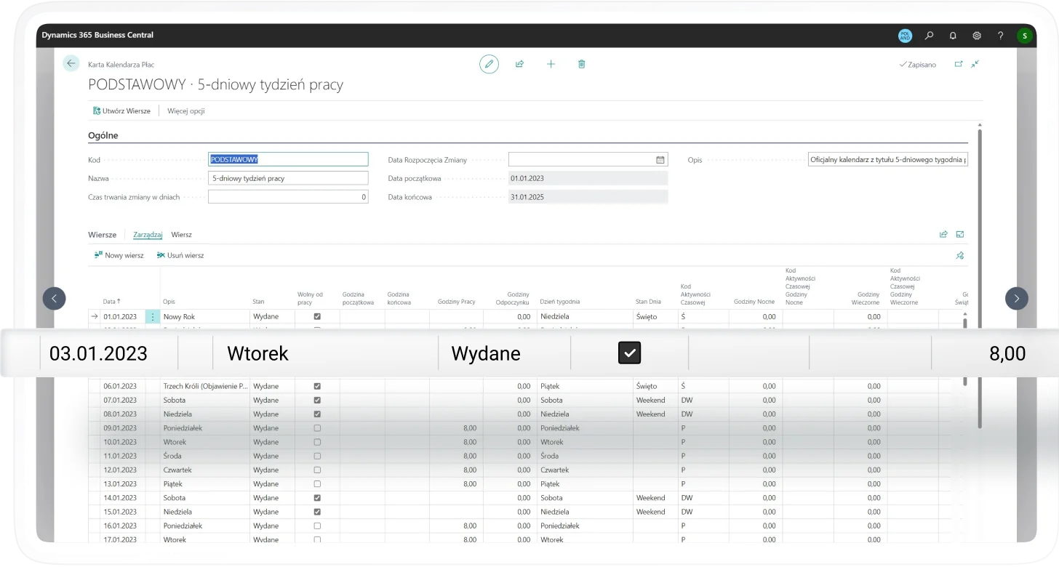This screenshot has width=1059, height=567.
Task: Toggle Wolny od pracy for 06.01.2023
Action: pyautogui.click(x=316, y=386)
